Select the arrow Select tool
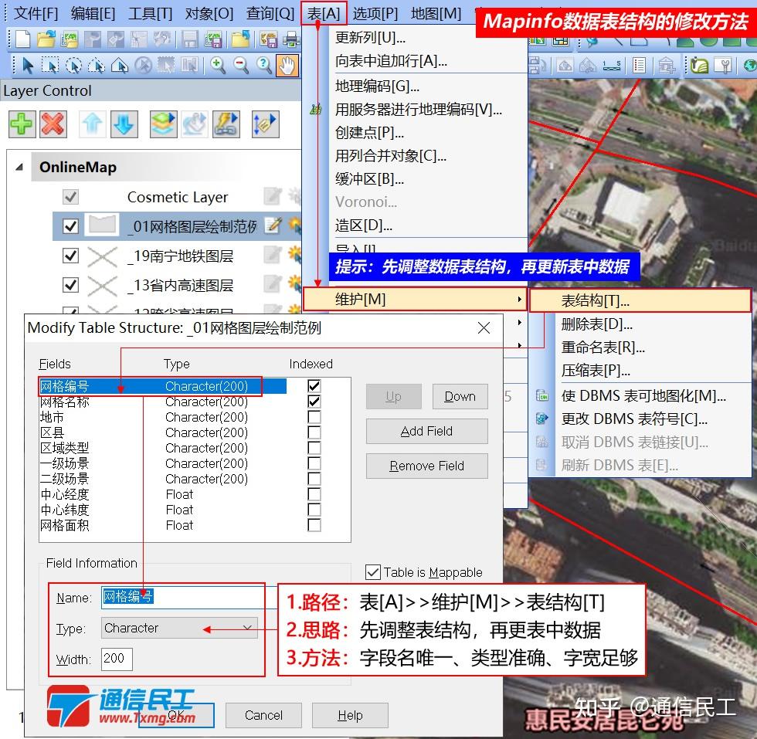The height and width of the screenshot is (739, 757). click(x=28, y=65)
